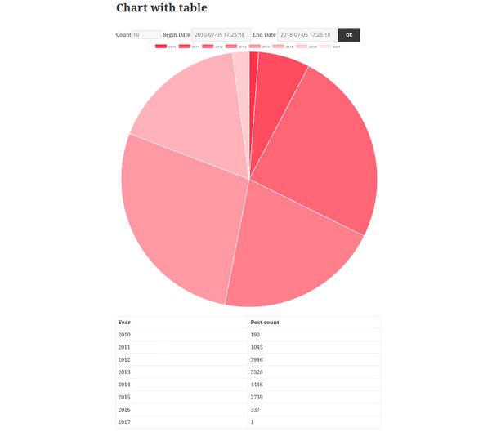492x432 pixels.
Task: Click the Year column header
Action: 124,323
